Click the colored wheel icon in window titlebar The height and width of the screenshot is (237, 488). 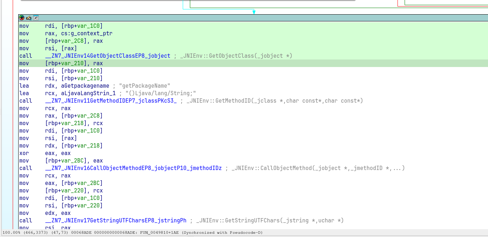pos(21,17)
